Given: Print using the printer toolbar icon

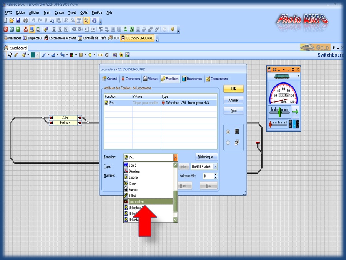Looking at the screenshot, I should (x=26, y=20).
